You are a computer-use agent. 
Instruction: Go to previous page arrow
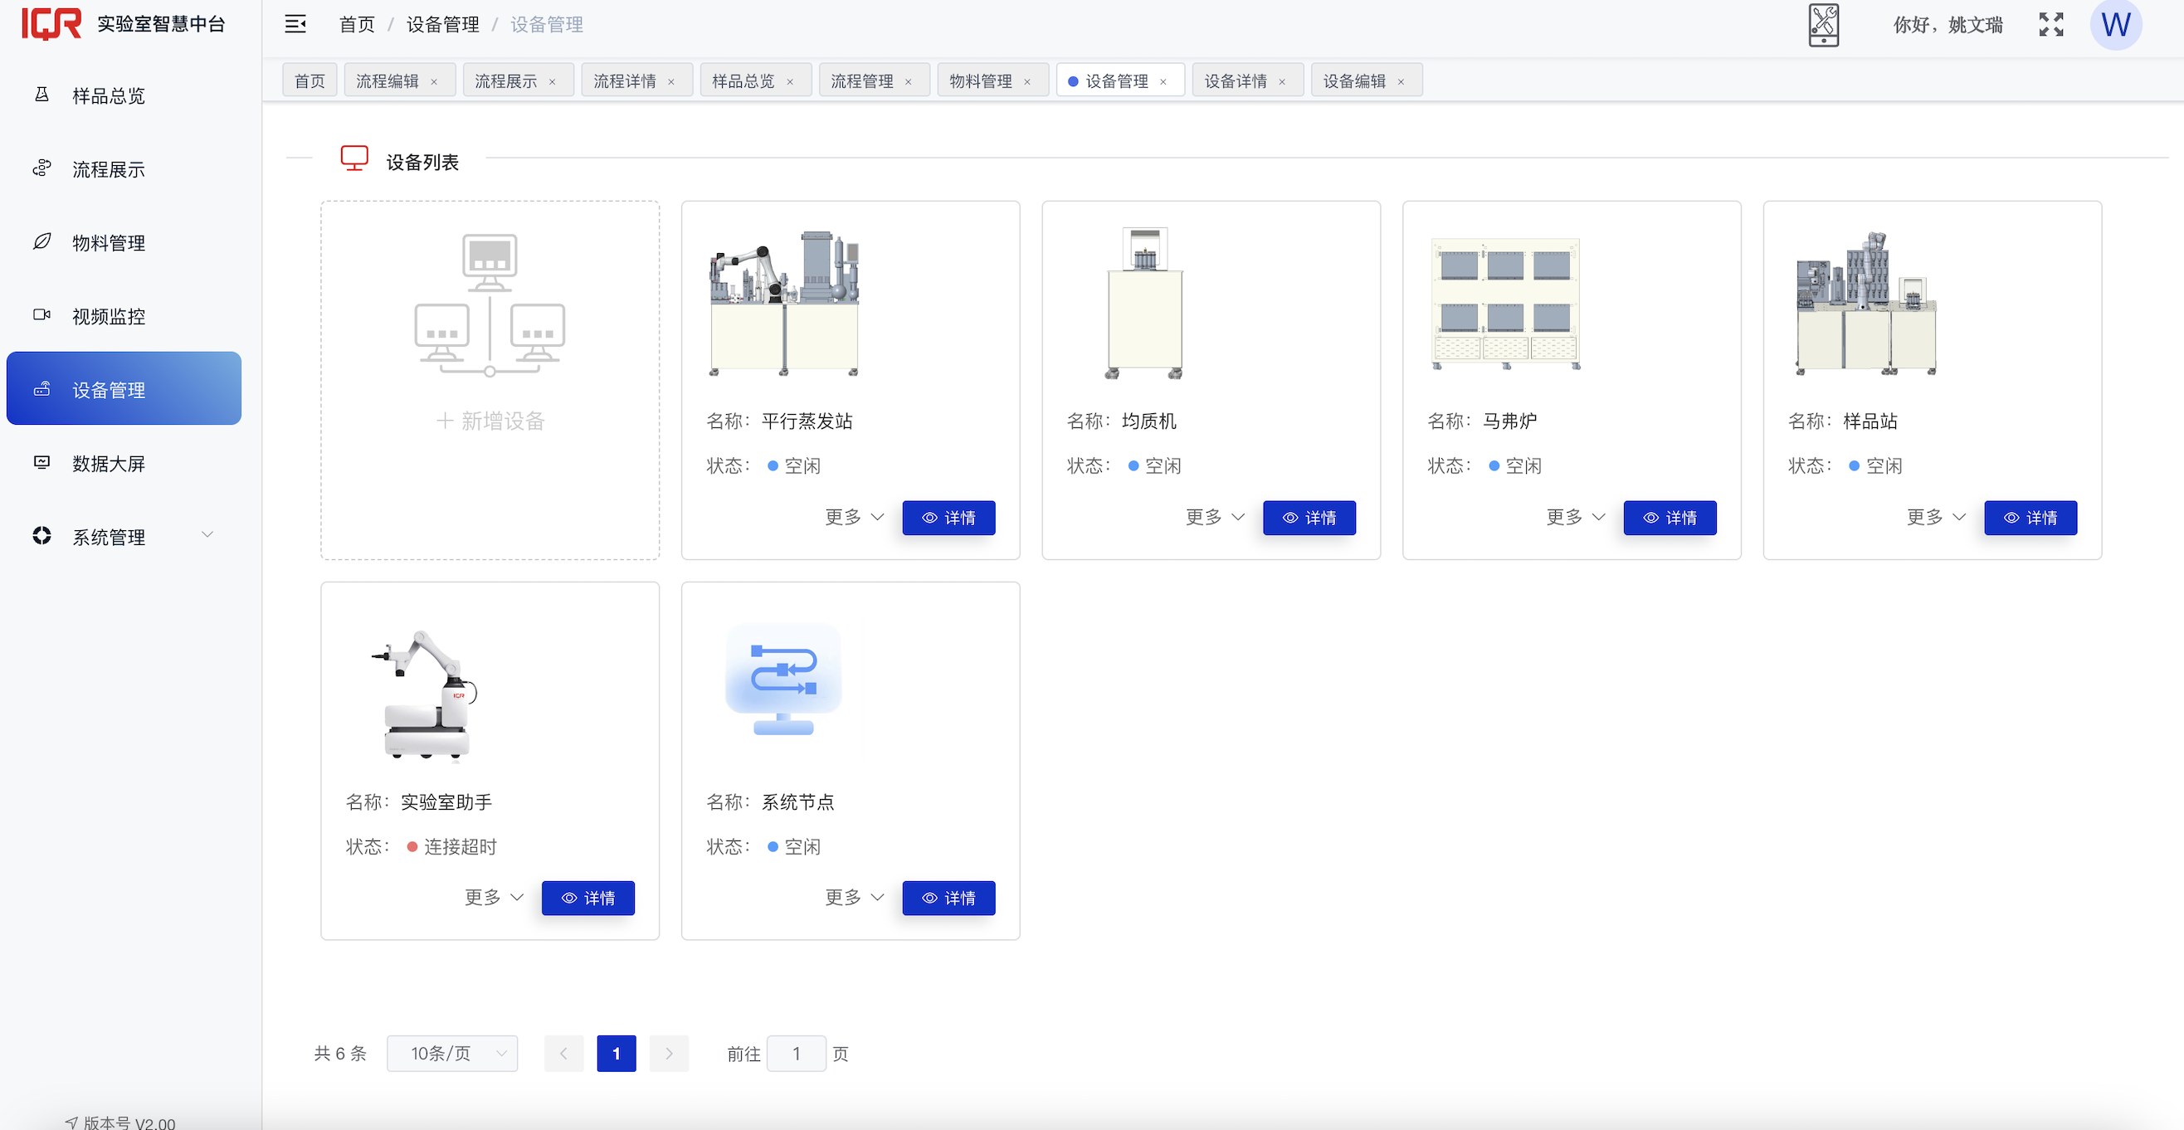point(563,1053)
